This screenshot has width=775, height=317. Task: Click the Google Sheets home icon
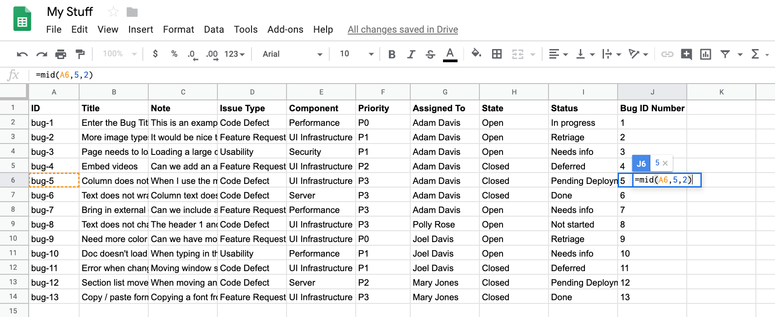tap(22, 19)
